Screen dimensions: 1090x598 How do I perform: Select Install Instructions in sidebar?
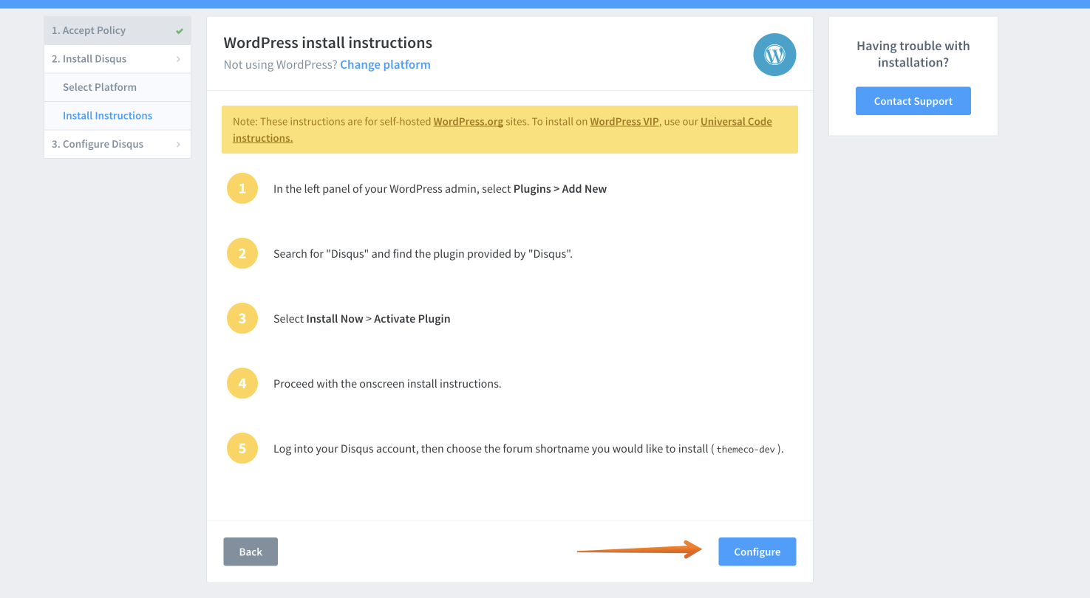(x=117, y=116)
